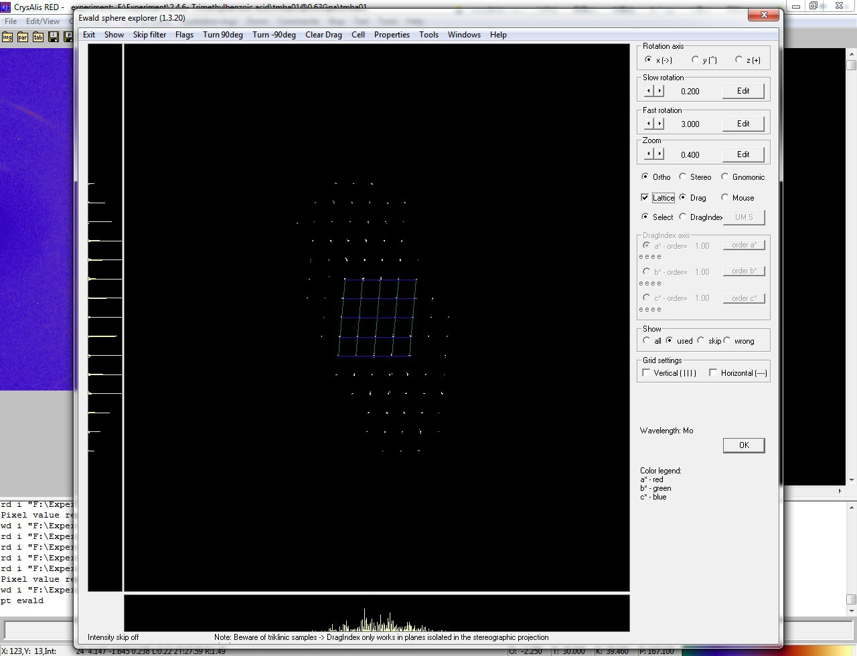Decrease zoom using the left arrow
This screenshot has width=857, height=656.
(x=648, y=154)
